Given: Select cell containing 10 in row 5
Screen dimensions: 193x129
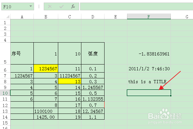Looking at the screenshot, I should [70, 54].
